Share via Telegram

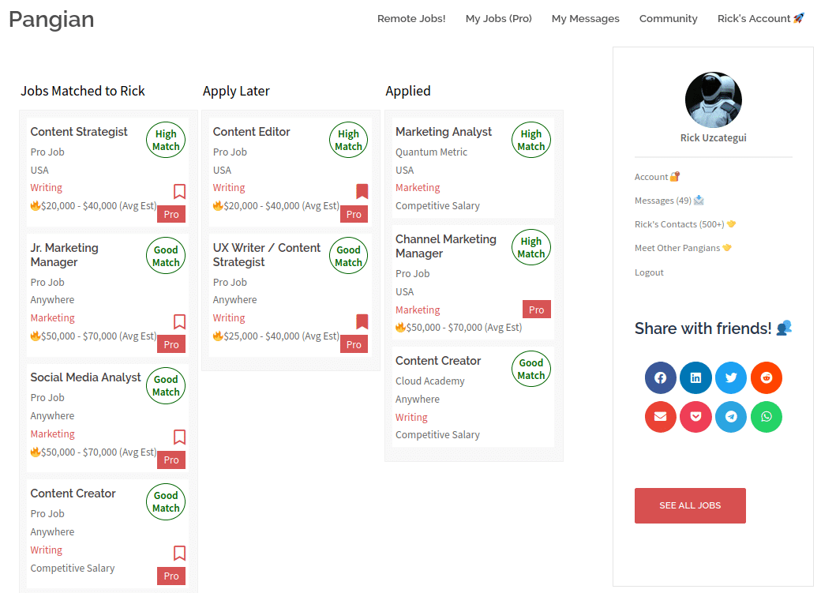coord(731,417)
